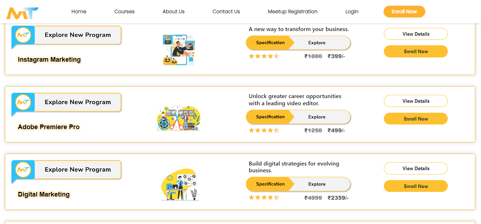Click the MT logo in header
This screenshot has width=481, height=224.
(x=22, y=13)
